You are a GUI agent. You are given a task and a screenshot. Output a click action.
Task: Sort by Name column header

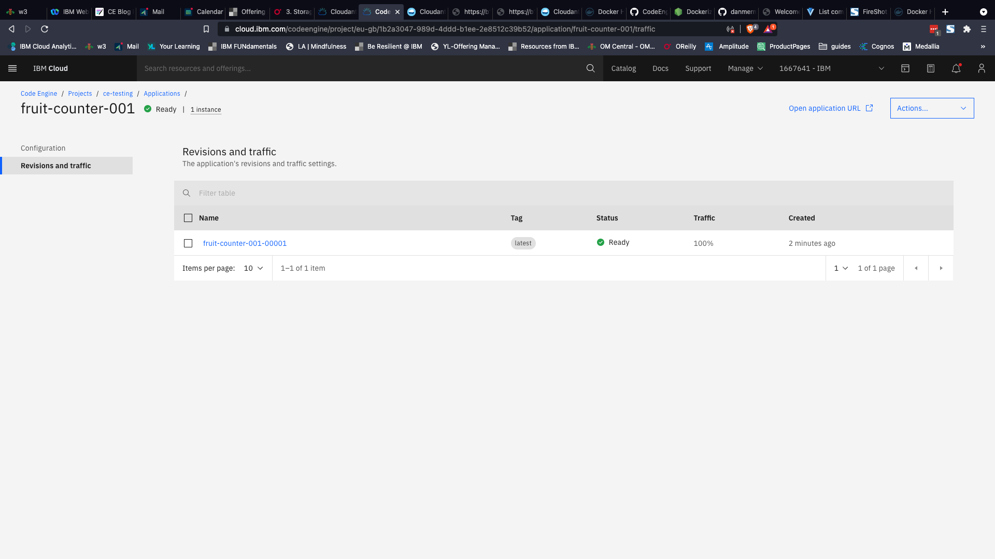pyautogui.click(x=209, y=218)
